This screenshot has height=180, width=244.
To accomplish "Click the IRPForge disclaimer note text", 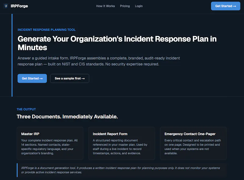I will point(120,170).
